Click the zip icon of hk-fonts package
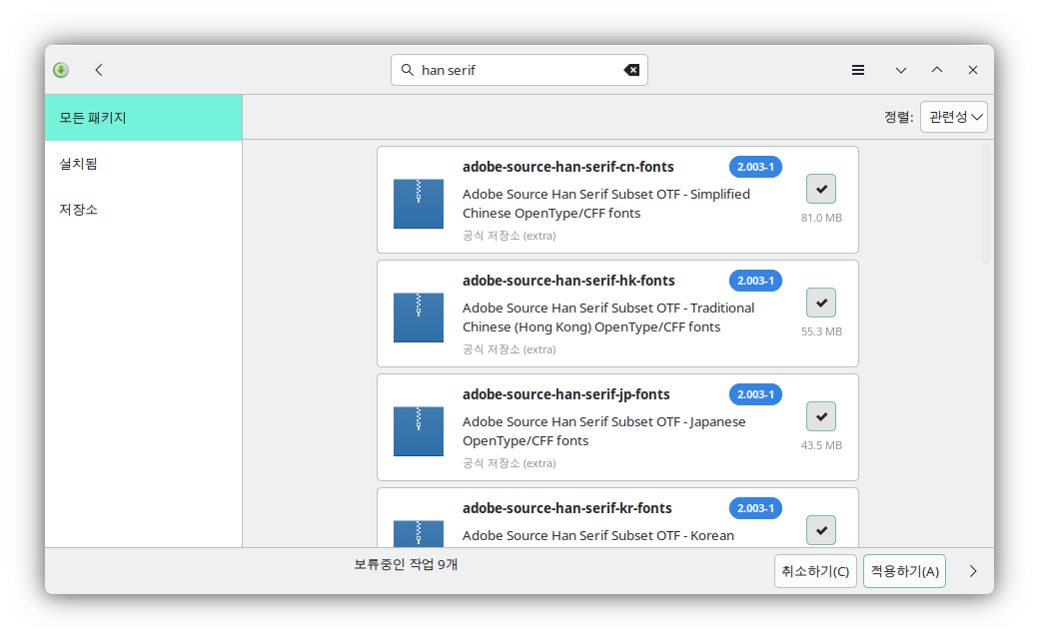 419,318
